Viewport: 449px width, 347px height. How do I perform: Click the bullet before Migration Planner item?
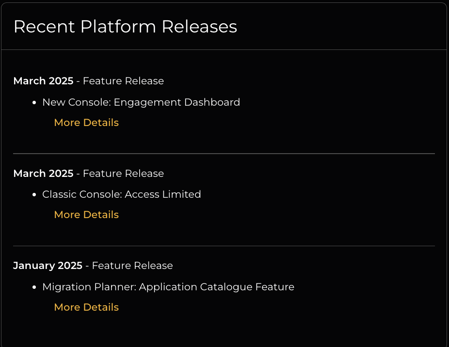coord(34,287)
